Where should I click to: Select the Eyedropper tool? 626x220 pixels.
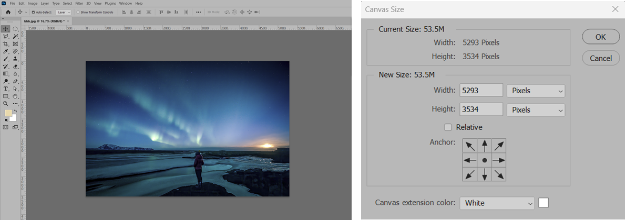pos(6,51)
